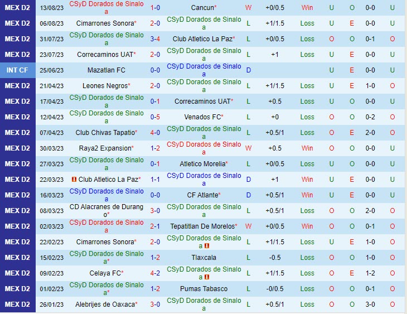Viewport: 407px width, 314px height.
Task: Open the Club Chivas Tapatio team link
Action: coord(105,132)
